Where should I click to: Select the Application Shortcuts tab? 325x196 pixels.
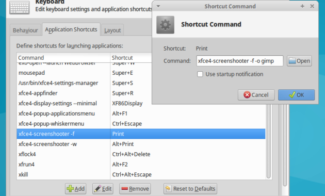click(x=71, y=29)
